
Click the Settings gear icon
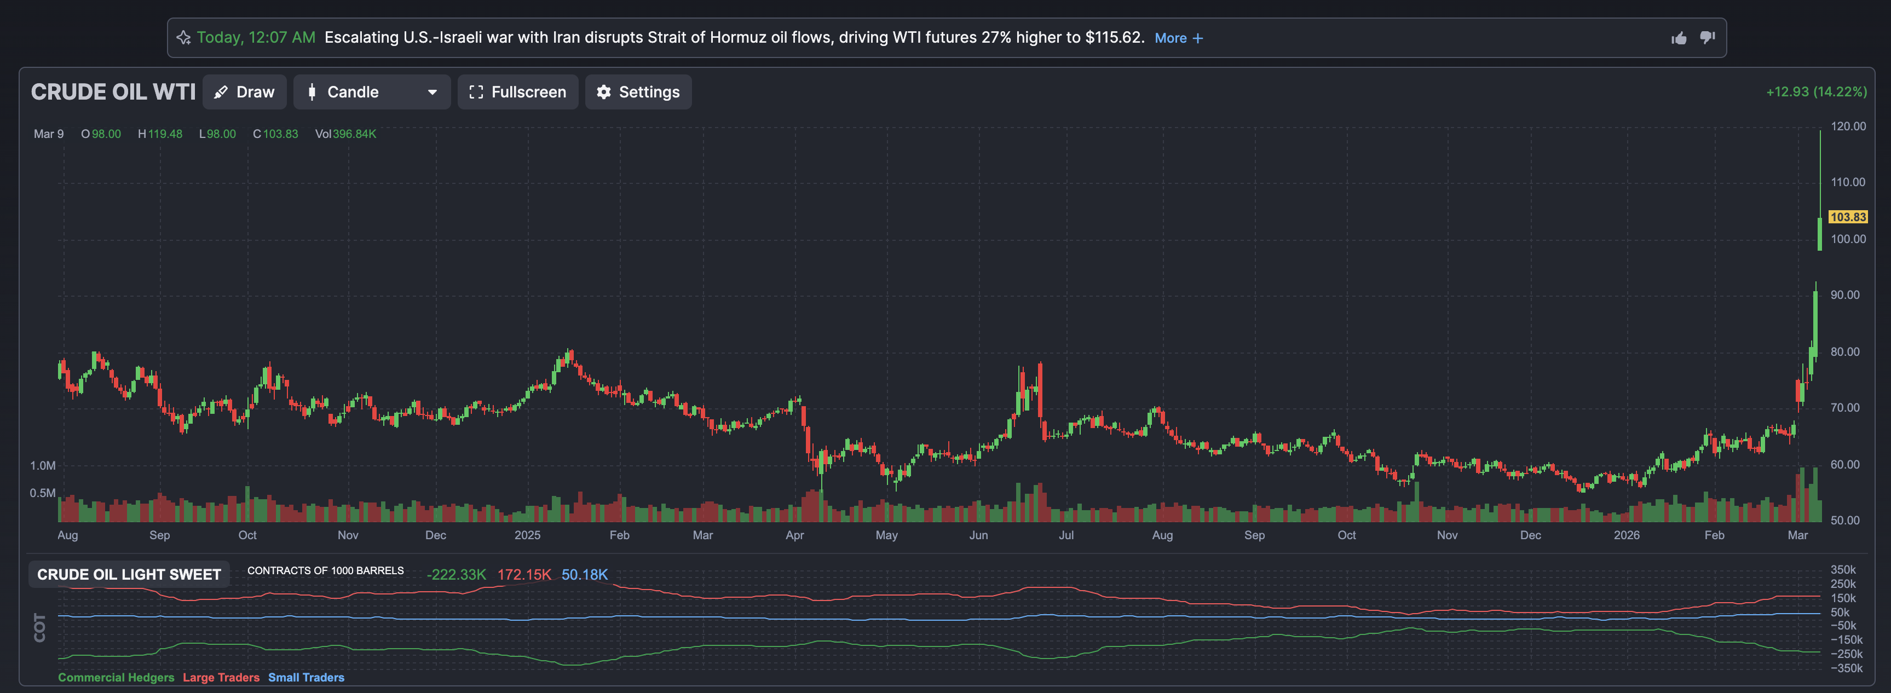click(x=603, y=93)
